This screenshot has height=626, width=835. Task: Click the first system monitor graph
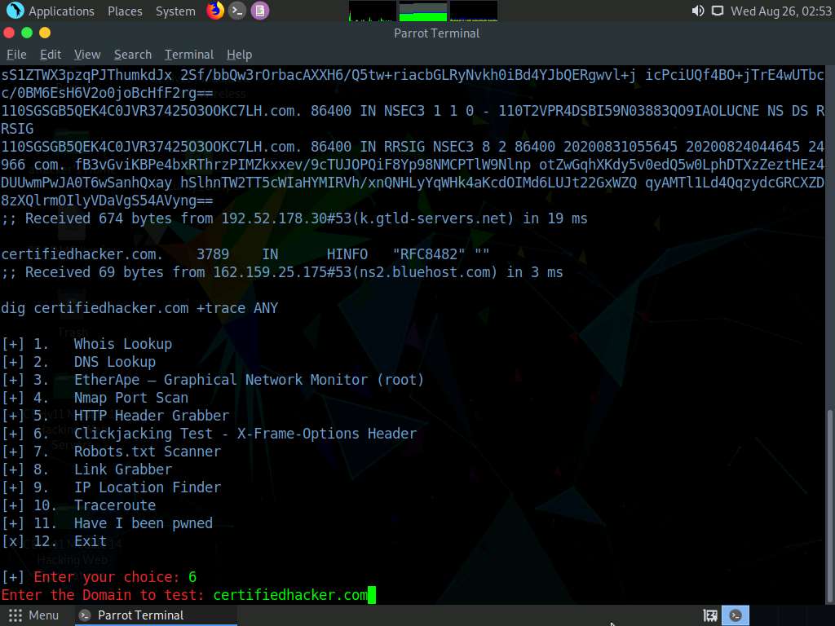click(372, 11)
